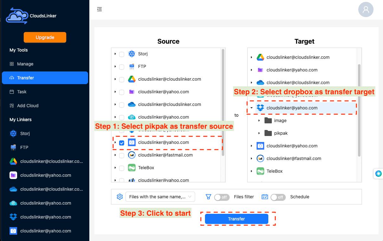
Task: Select cloudslinker@fastmail.com in Target list
Action: (x=294, y=158)
